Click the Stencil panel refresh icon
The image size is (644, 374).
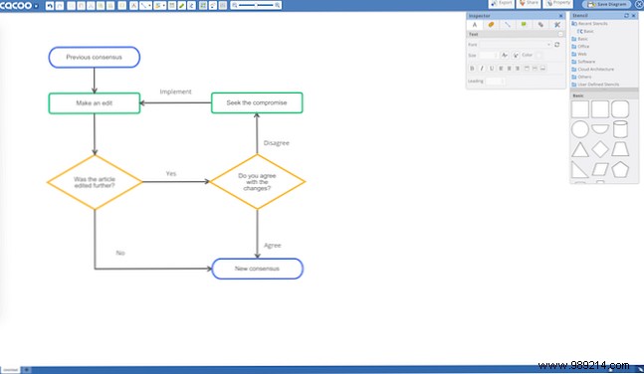click(626, 16)
